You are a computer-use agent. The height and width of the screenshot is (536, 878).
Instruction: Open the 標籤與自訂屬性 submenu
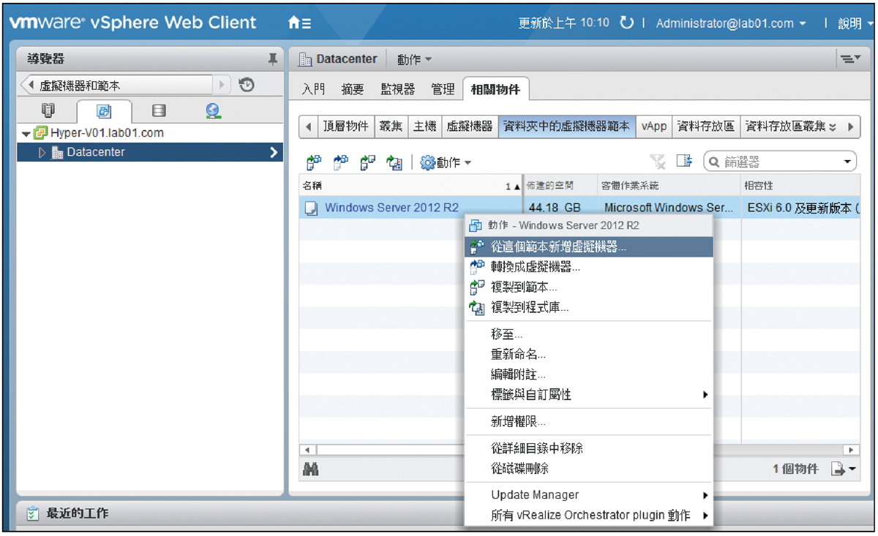click(588, 395)
